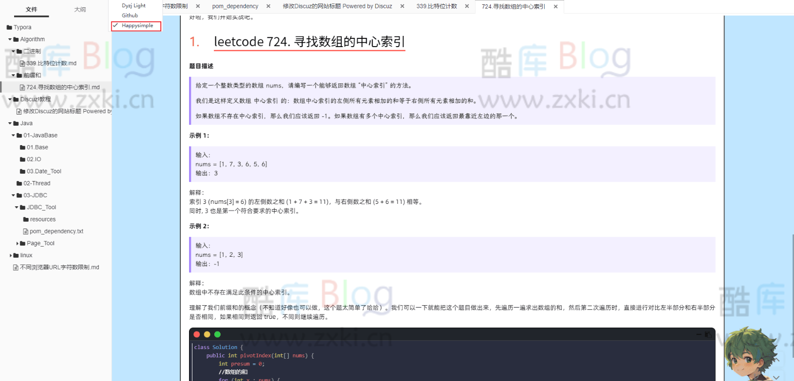The width and height of the screenshot is (794, 381).
Task: Click the 示例 1: label
Action: click(199, 135)
